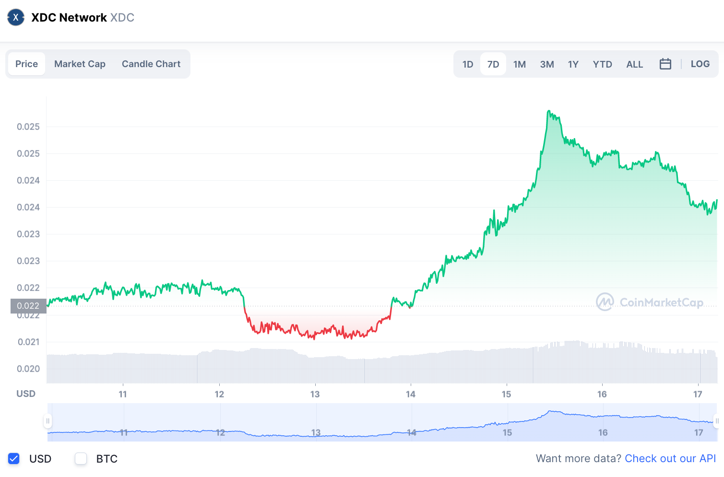Grab the right range selector handle
The image size is (724, 477).
717,421
